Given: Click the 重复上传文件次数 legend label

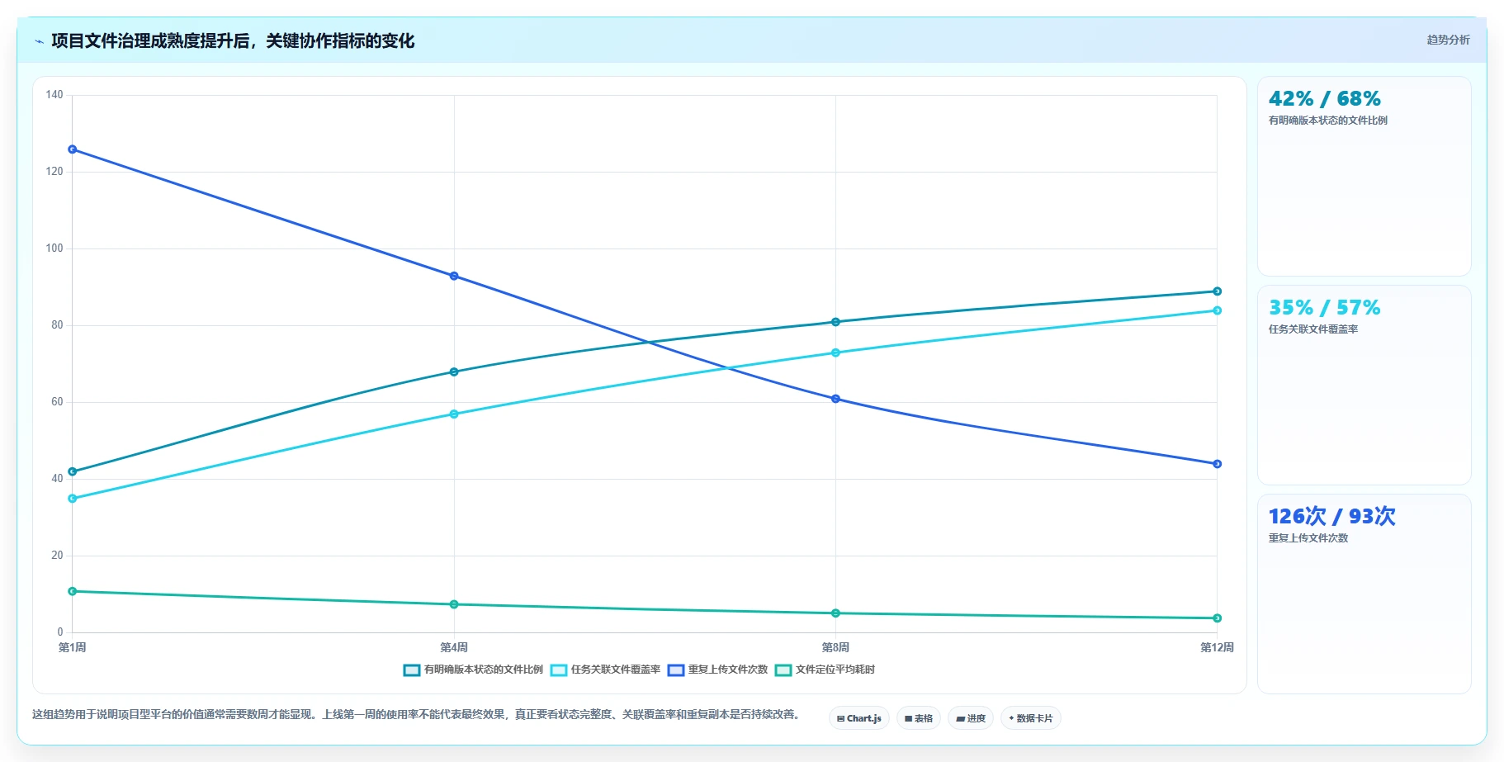Looking at the screenshot, I should (x=728, y=670).
